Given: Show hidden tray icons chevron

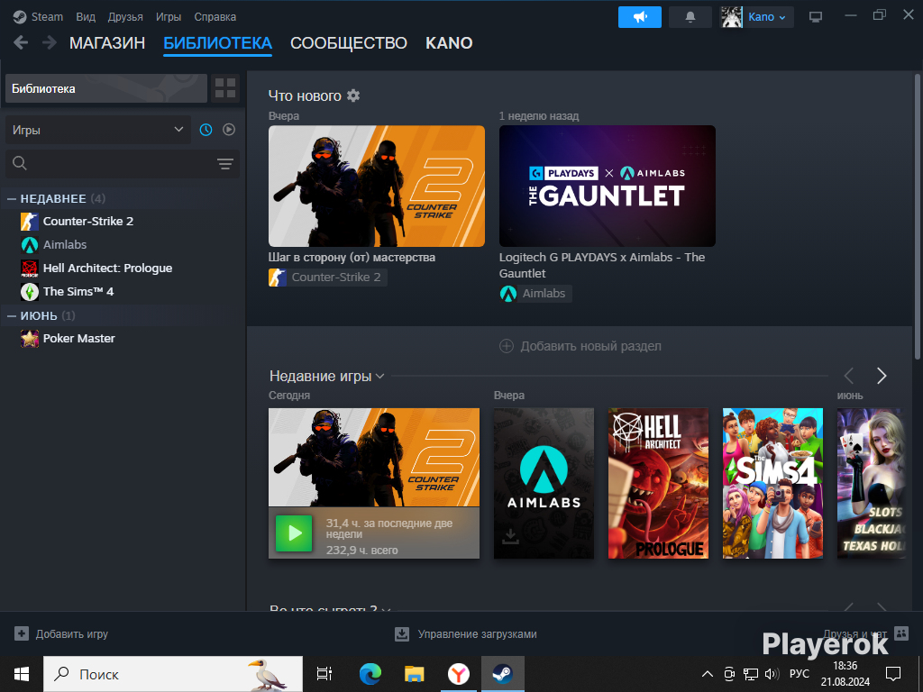Looking at the screenshot, I should coord(708,674).
